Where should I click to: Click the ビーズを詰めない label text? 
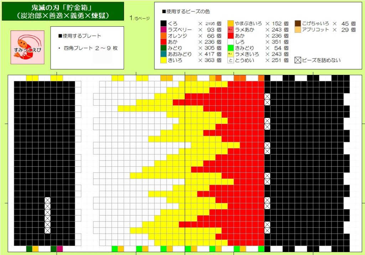point(322,60)
